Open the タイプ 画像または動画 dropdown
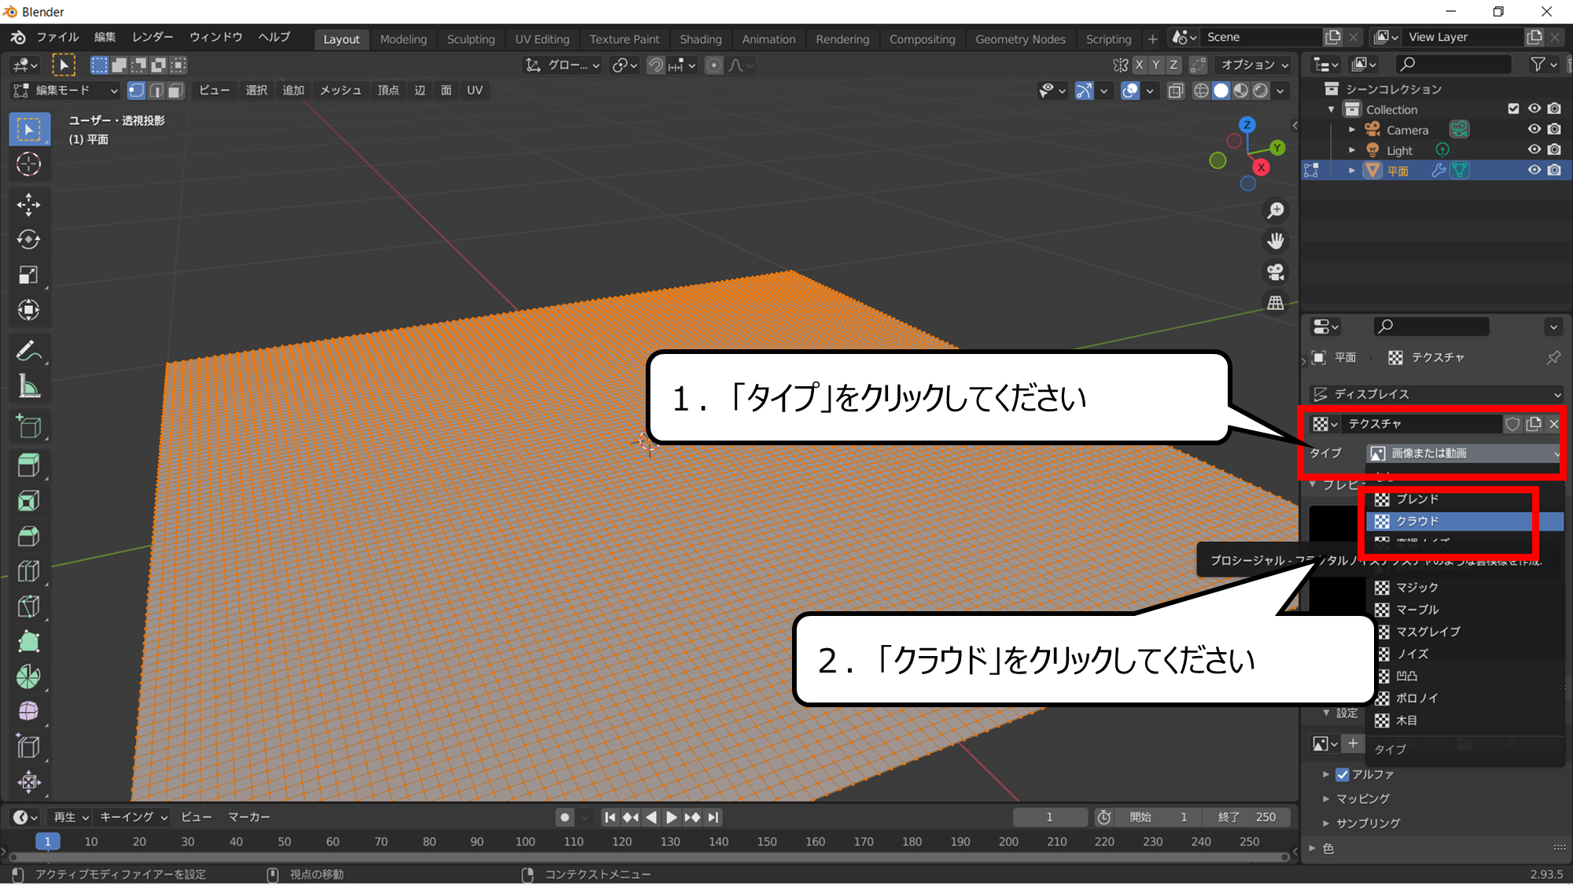Viewport: 1573px width, 885px height. [1464, 453]
